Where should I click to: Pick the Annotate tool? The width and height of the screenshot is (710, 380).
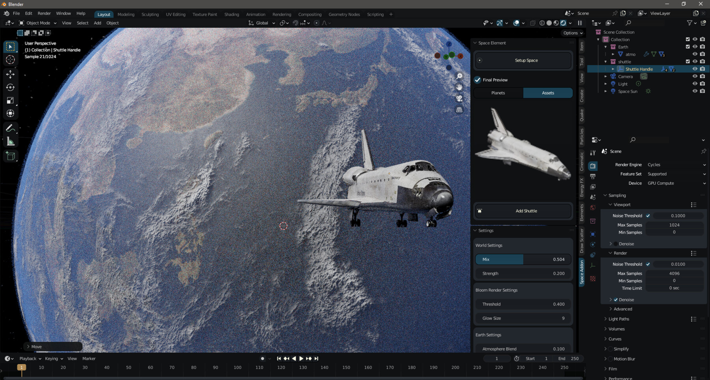coord(10,127)
